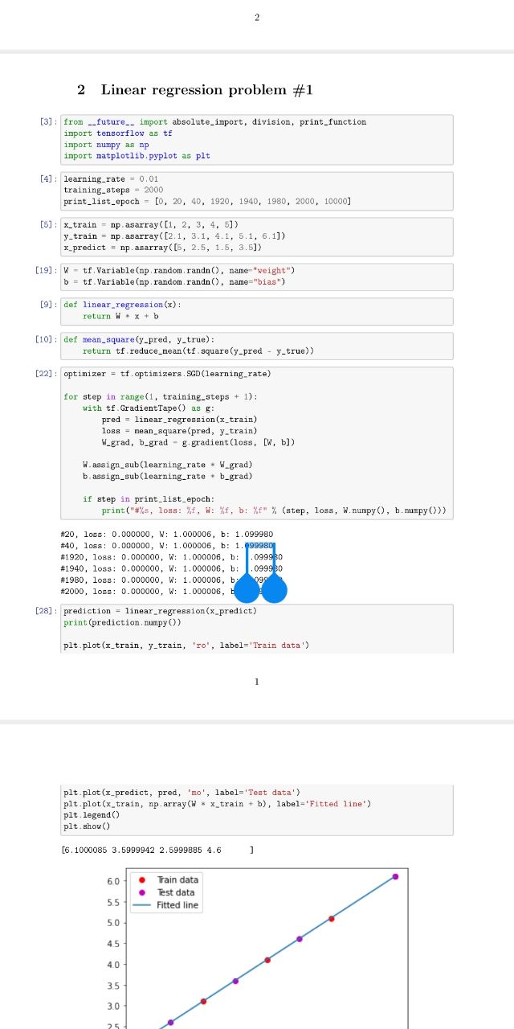Tap the output line starting '#1940, loss'
Viewport: 514px width, 1029px height.
171,568
